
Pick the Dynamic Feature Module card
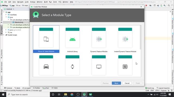99,39
